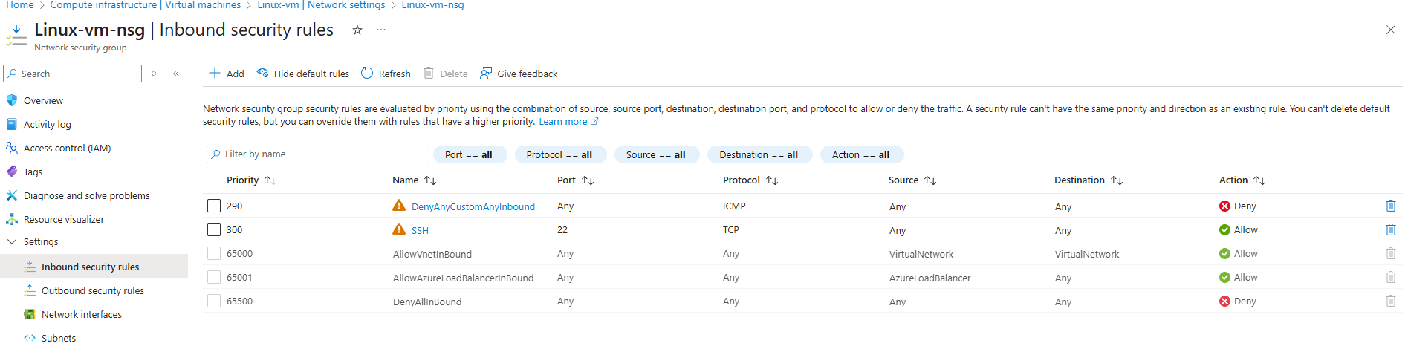
Task: Click the disabled checkbox for AllowAzureLoadBalancerInBound
Action: tap(214, 277)
